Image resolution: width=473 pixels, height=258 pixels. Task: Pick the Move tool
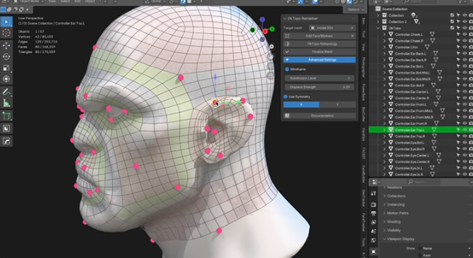click(6, 46)
